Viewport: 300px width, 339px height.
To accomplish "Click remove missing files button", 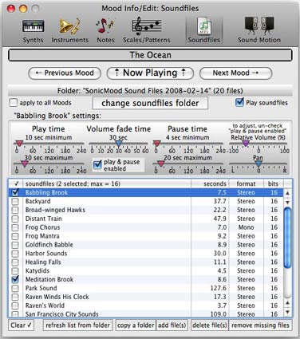I will tap(260, 325).
